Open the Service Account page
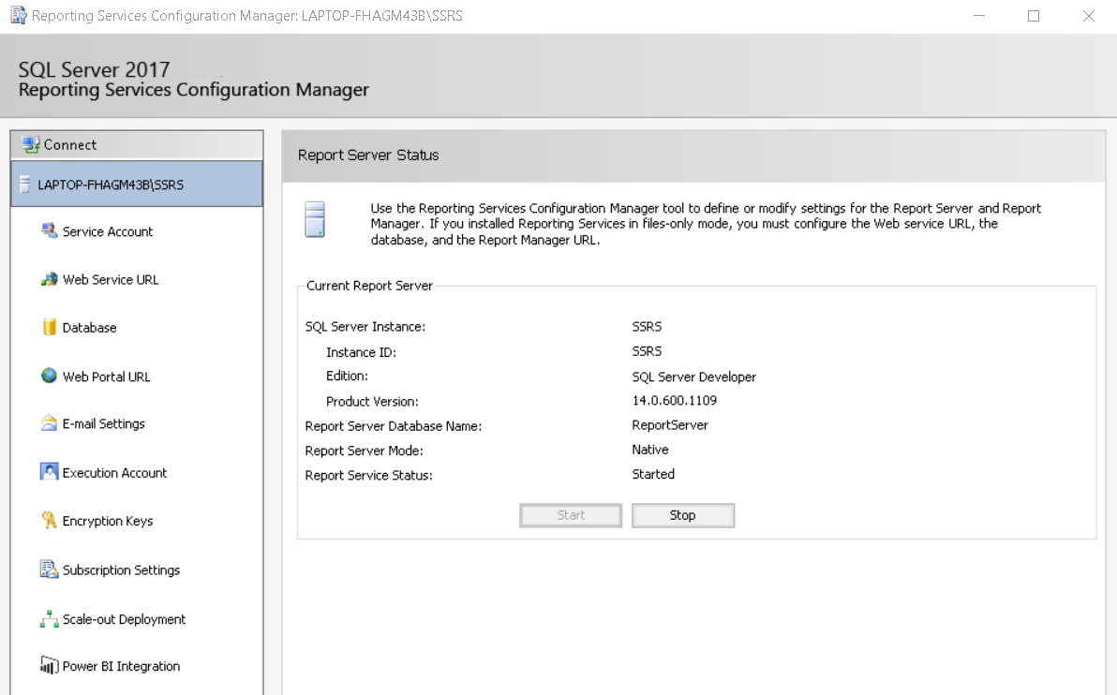 coord(108,231)
